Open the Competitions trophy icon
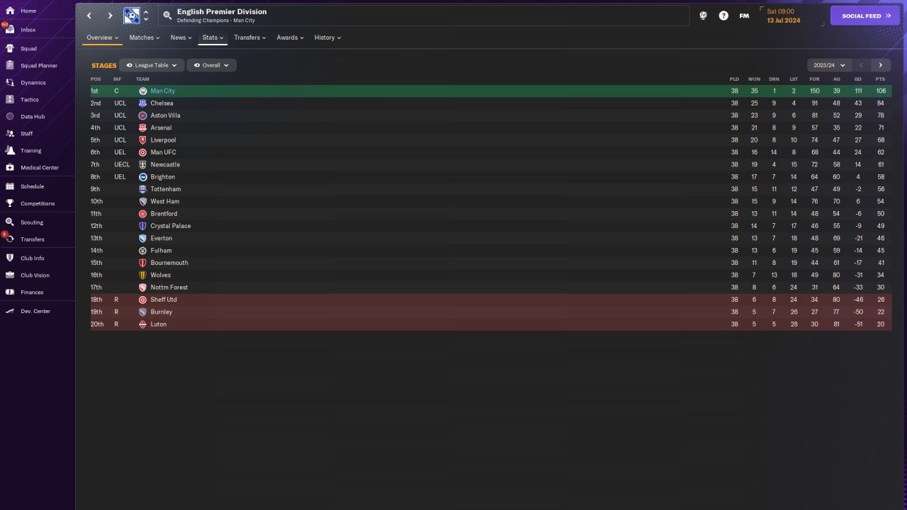 [10, 204]
